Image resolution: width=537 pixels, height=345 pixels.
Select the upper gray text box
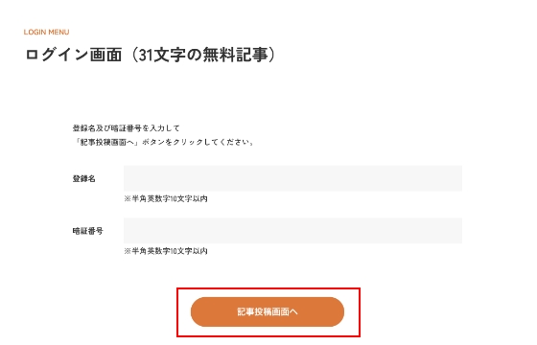point(292,178)
